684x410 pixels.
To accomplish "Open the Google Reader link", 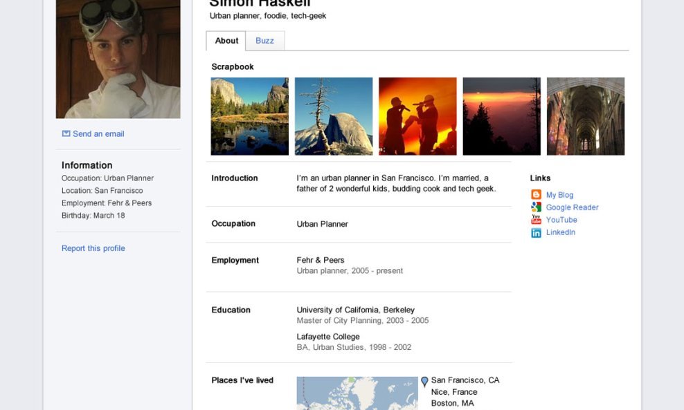I will point(573,207).
